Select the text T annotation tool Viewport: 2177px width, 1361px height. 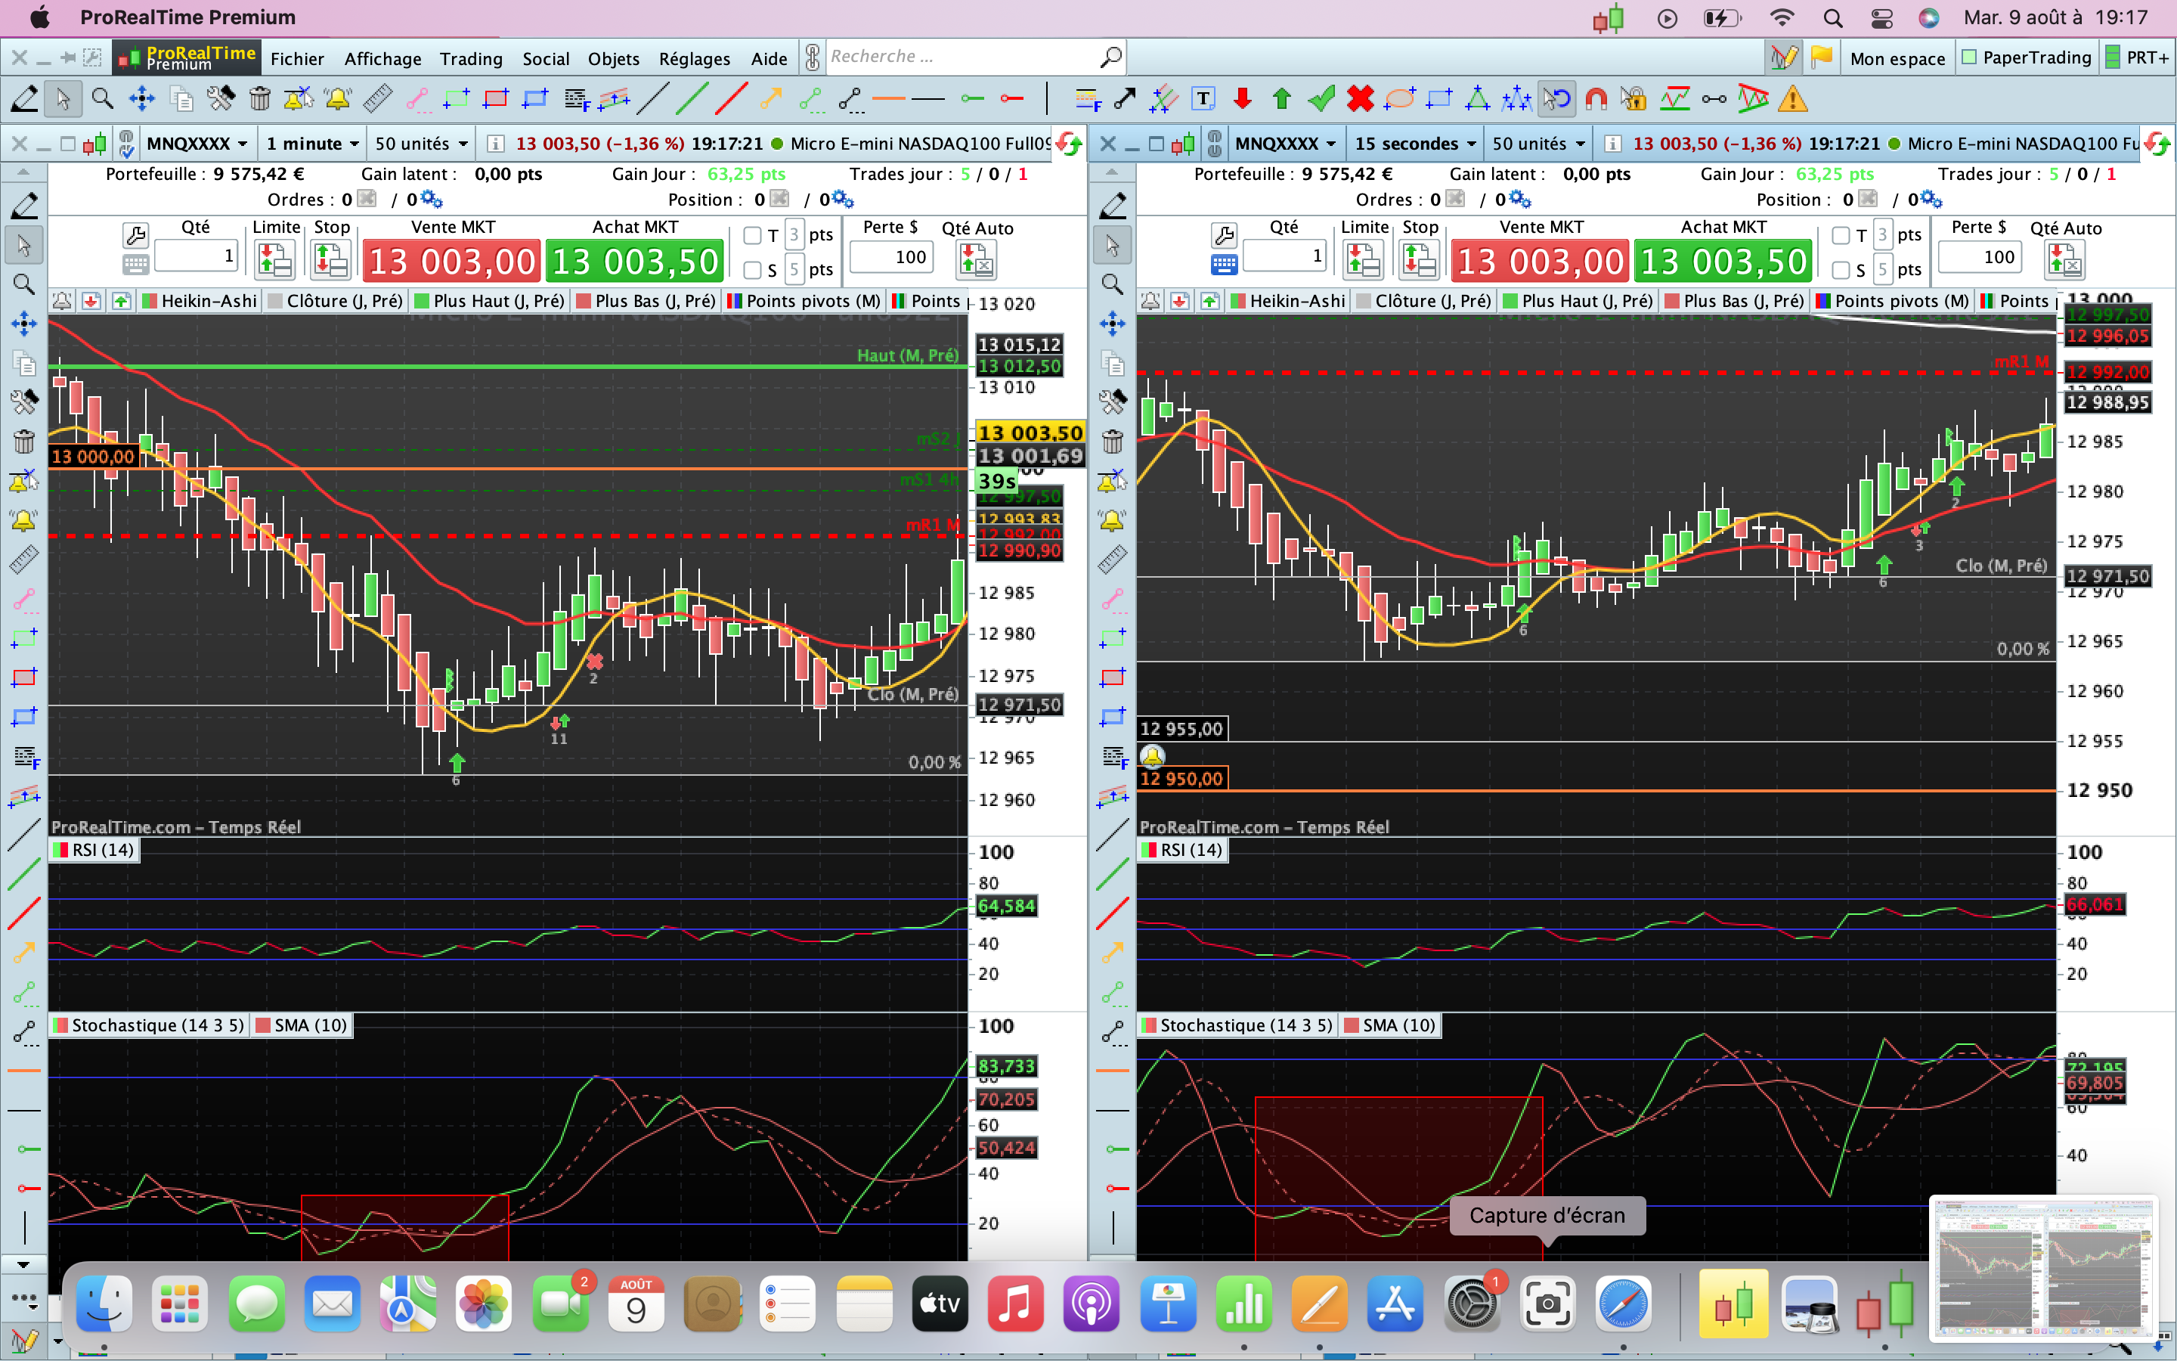(x=1203, y=99)
